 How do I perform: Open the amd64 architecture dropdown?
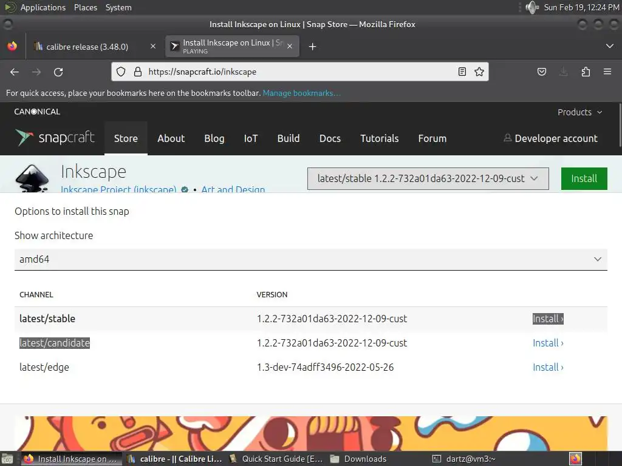point(311,260)
